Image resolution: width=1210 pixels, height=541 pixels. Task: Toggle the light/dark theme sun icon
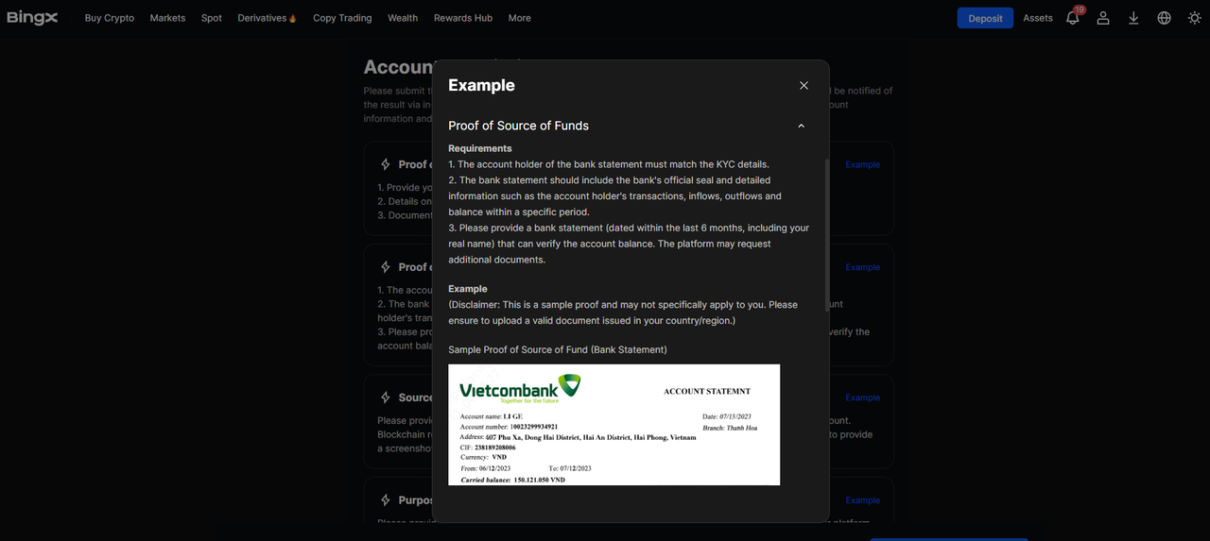(1194, 18)
